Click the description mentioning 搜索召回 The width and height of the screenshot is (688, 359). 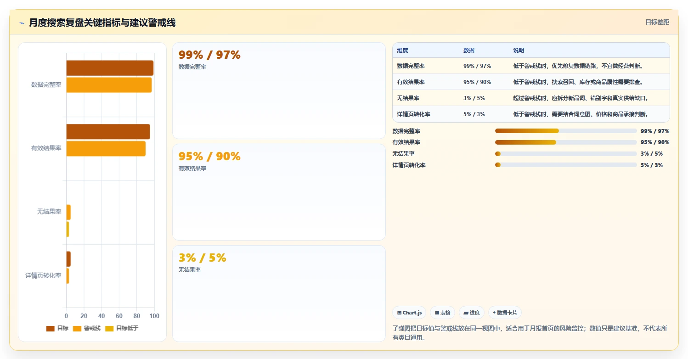click(x=578, y=82)
